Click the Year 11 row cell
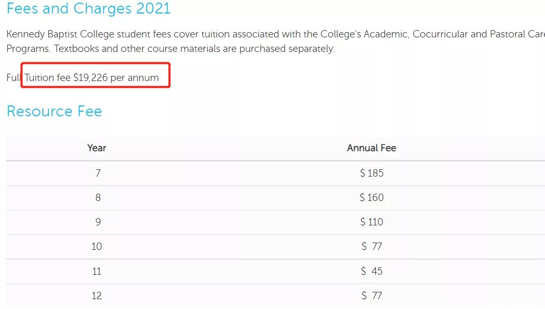The image size is (545, 309). [97, 271]
